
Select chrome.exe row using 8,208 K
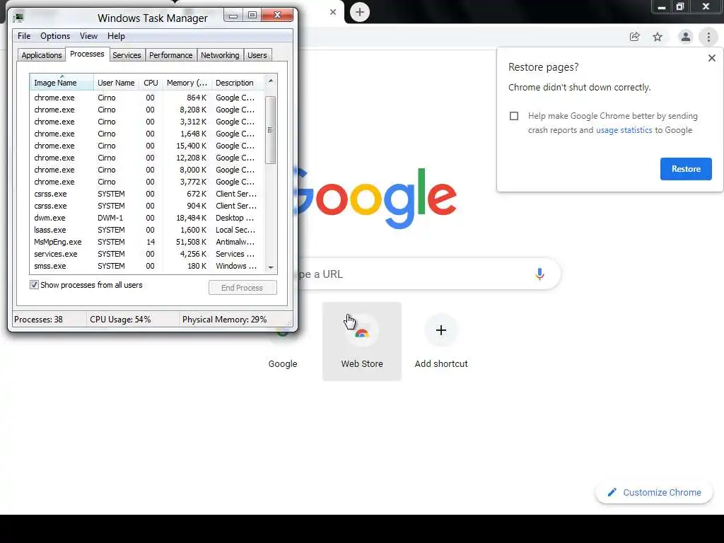pos(146,110)
